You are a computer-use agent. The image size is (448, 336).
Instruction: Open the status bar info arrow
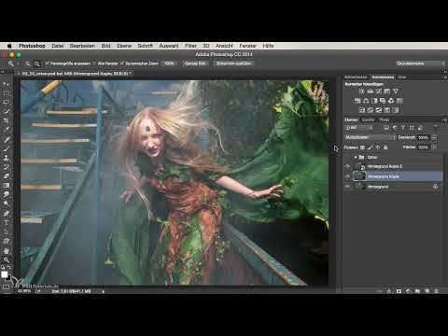point(104,291)
